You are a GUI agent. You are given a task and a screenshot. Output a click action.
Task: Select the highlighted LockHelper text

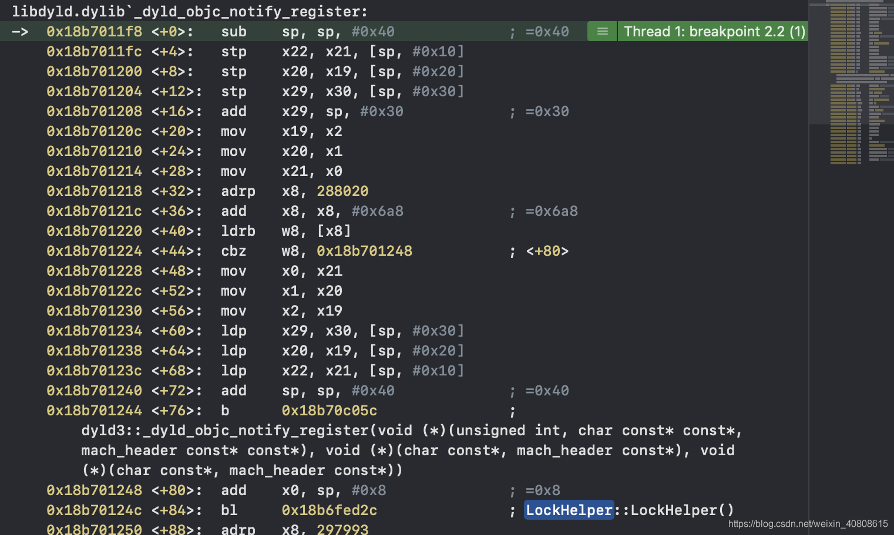coord(569,510)
